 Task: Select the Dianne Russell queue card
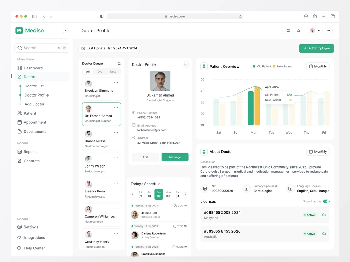(102, 140)
